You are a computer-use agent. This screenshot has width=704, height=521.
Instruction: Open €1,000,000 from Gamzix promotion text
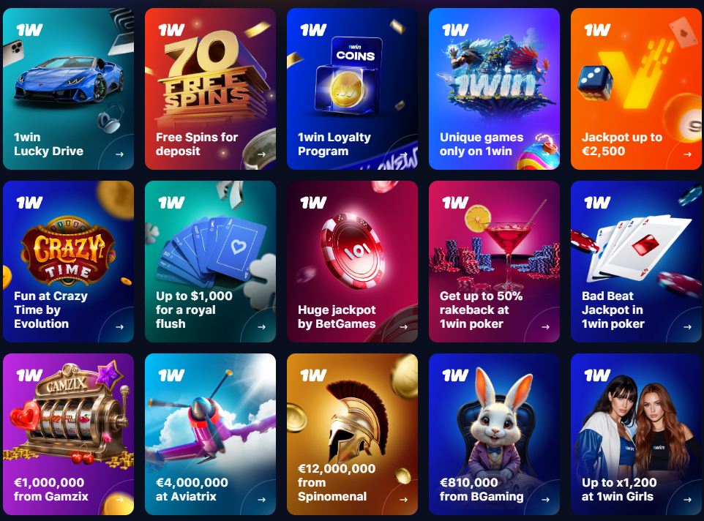pos(50,489)
